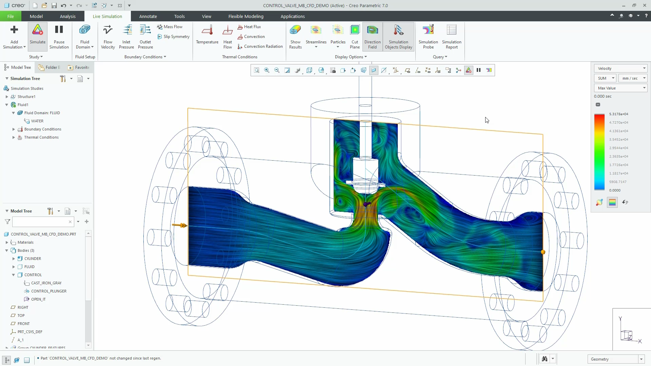This screenshot has width=651, height=366.
Task: Open Fluid Domain button
Action: (85, 37)
